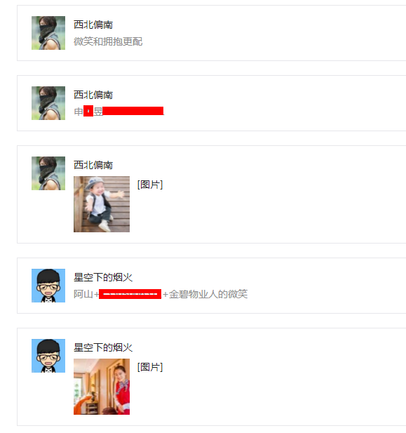Open the woman in red uniform photo thumbnail
Image resolution: width=406 pixels, height=433 pixels.
(102, 387)
